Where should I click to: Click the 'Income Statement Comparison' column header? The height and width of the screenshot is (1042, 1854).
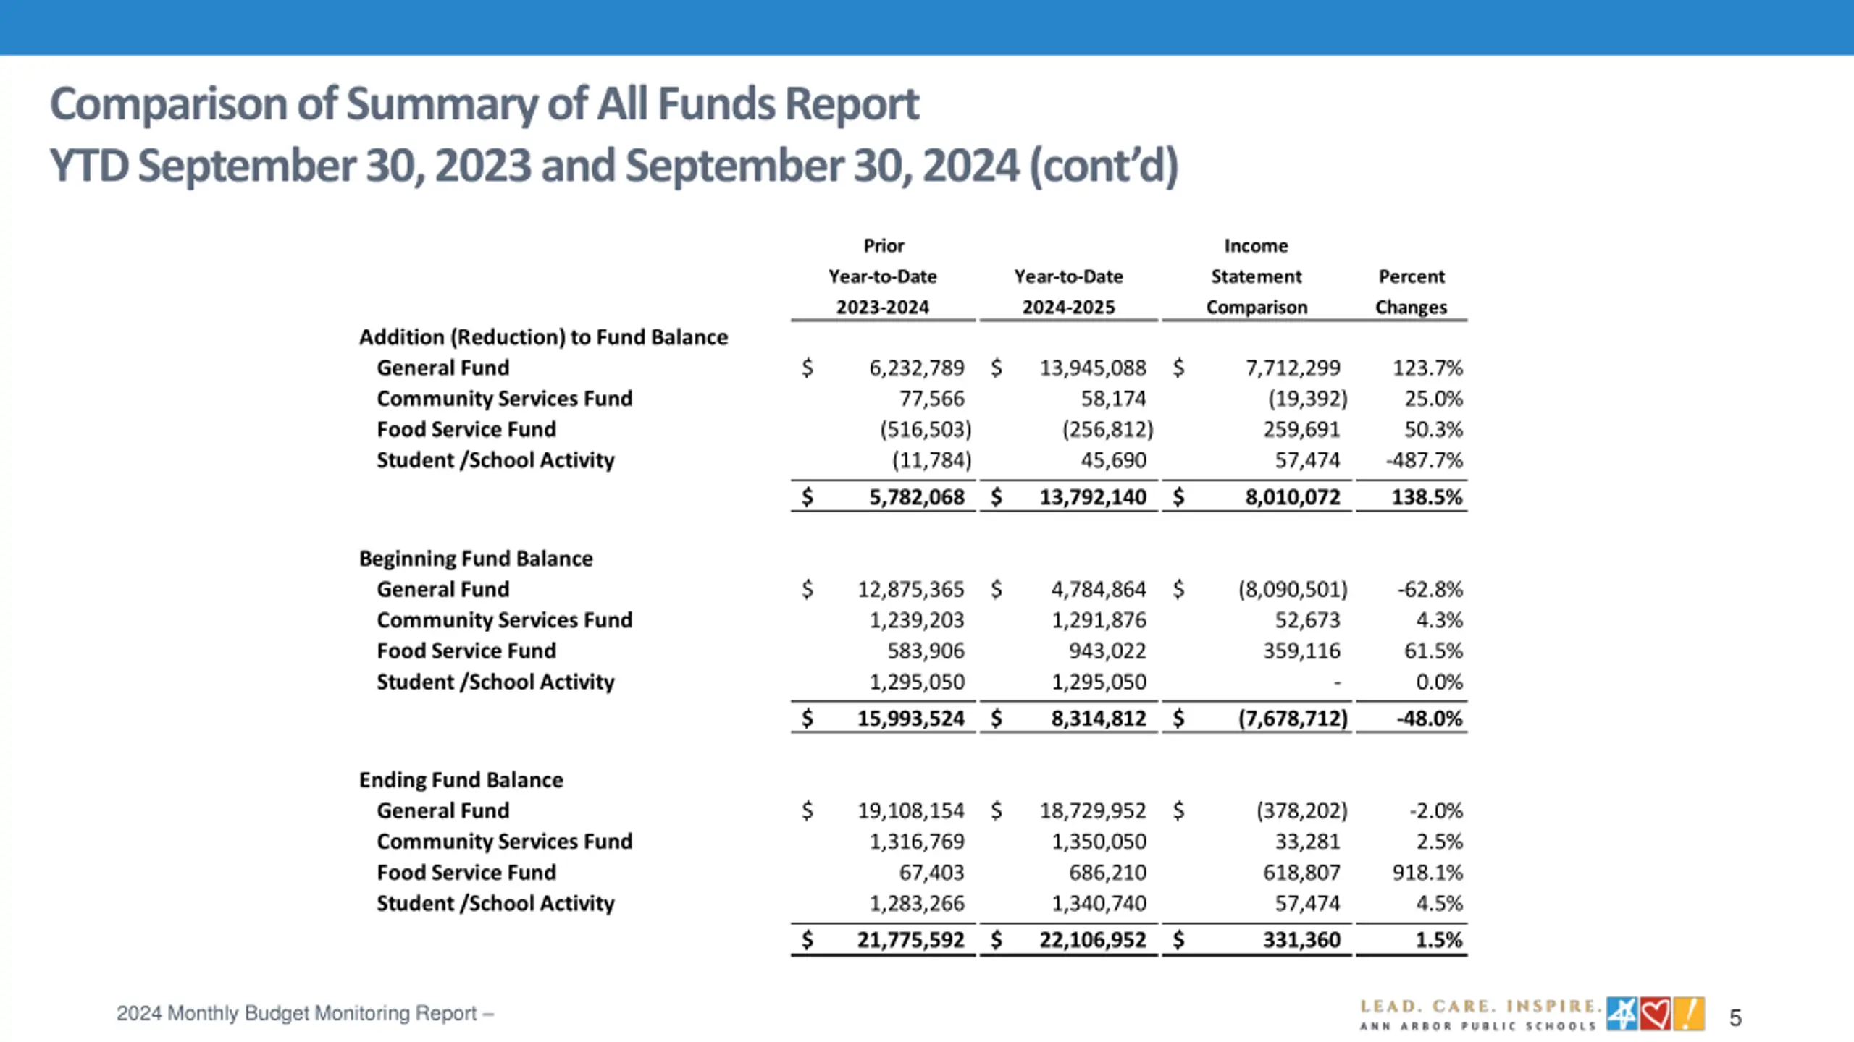click(x=1257, y=276)
